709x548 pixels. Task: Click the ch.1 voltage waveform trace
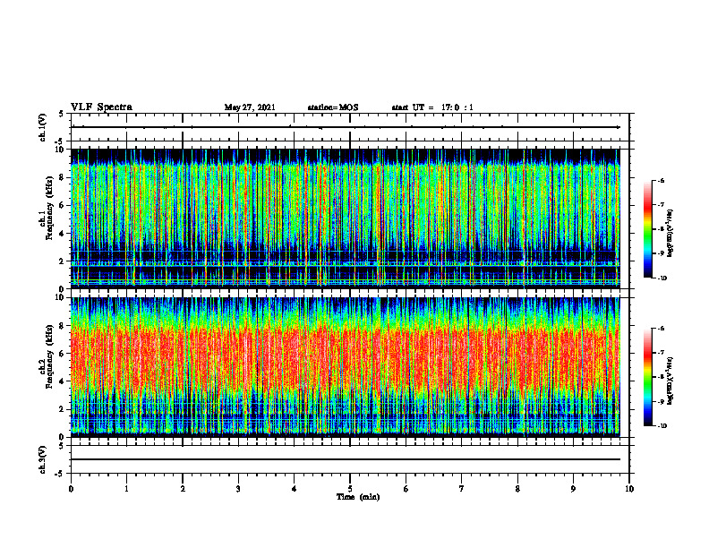[x=345, y=127]
